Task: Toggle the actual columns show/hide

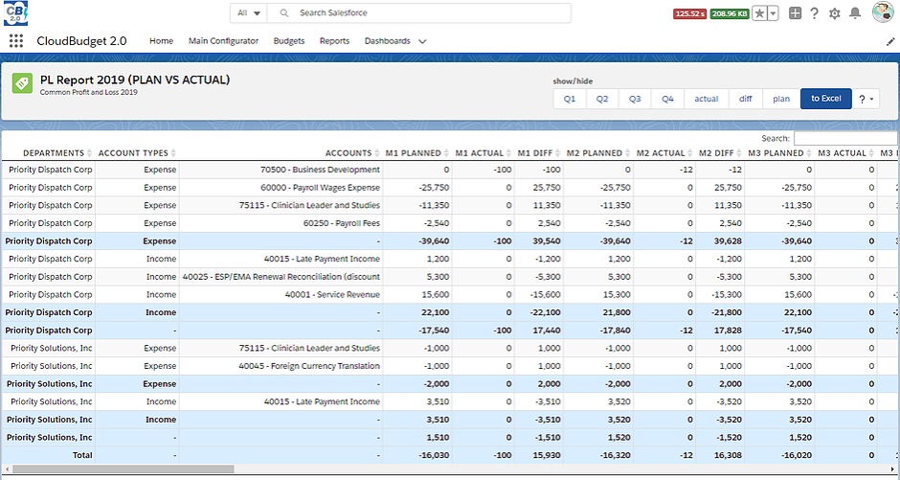Action: pos(707,99)
